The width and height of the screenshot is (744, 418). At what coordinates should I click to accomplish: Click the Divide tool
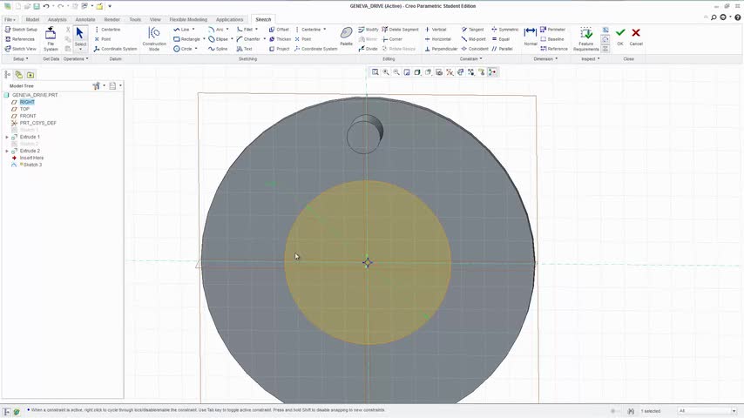point(368,49)
